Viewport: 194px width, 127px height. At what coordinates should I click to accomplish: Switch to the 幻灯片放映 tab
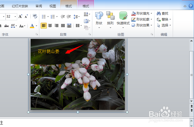[x=20, y=6]
